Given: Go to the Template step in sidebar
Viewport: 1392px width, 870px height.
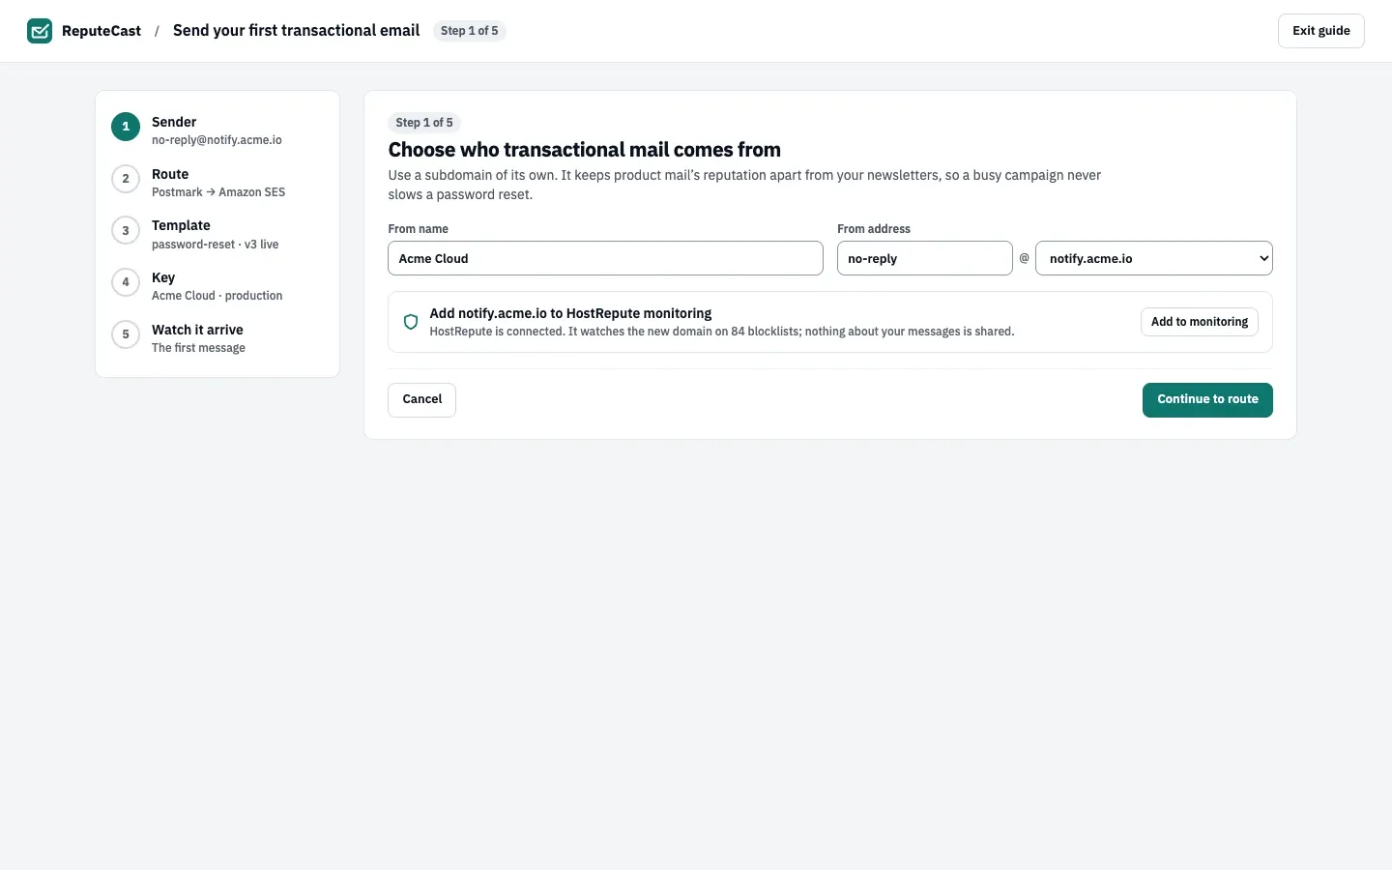Looking at the screenshot, I should click(x=217, y=234).
